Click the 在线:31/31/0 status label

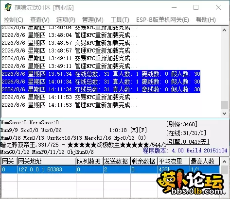[x=186, y=133]
